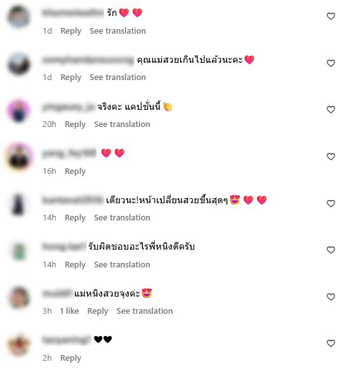Screen dimensions: 342x383
Task: See translation of 'คุณแม่สวยเกินไปแล้วนะคะ' comment
Action: click(x=118, y=77)
